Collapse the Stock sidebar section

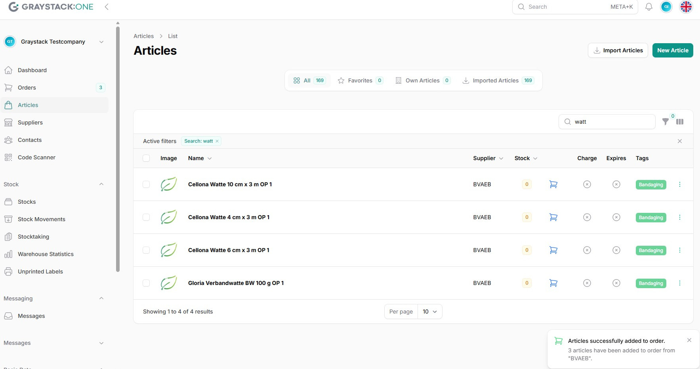click(101, 184)
